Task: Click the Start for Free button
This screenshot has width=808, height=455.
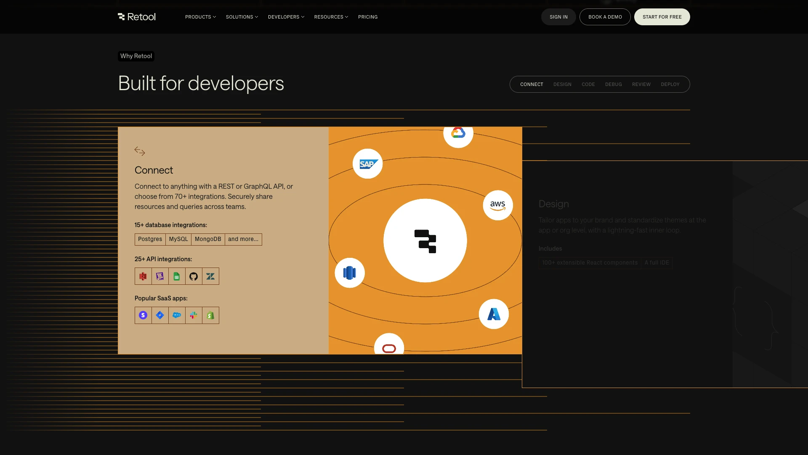Action: (x=662, y=17)
